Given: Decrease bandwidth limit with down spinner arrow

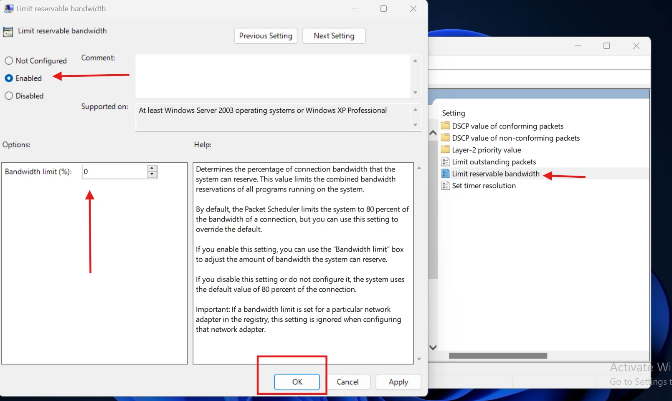Looking at the screenshot, I should tap(152, 175).
